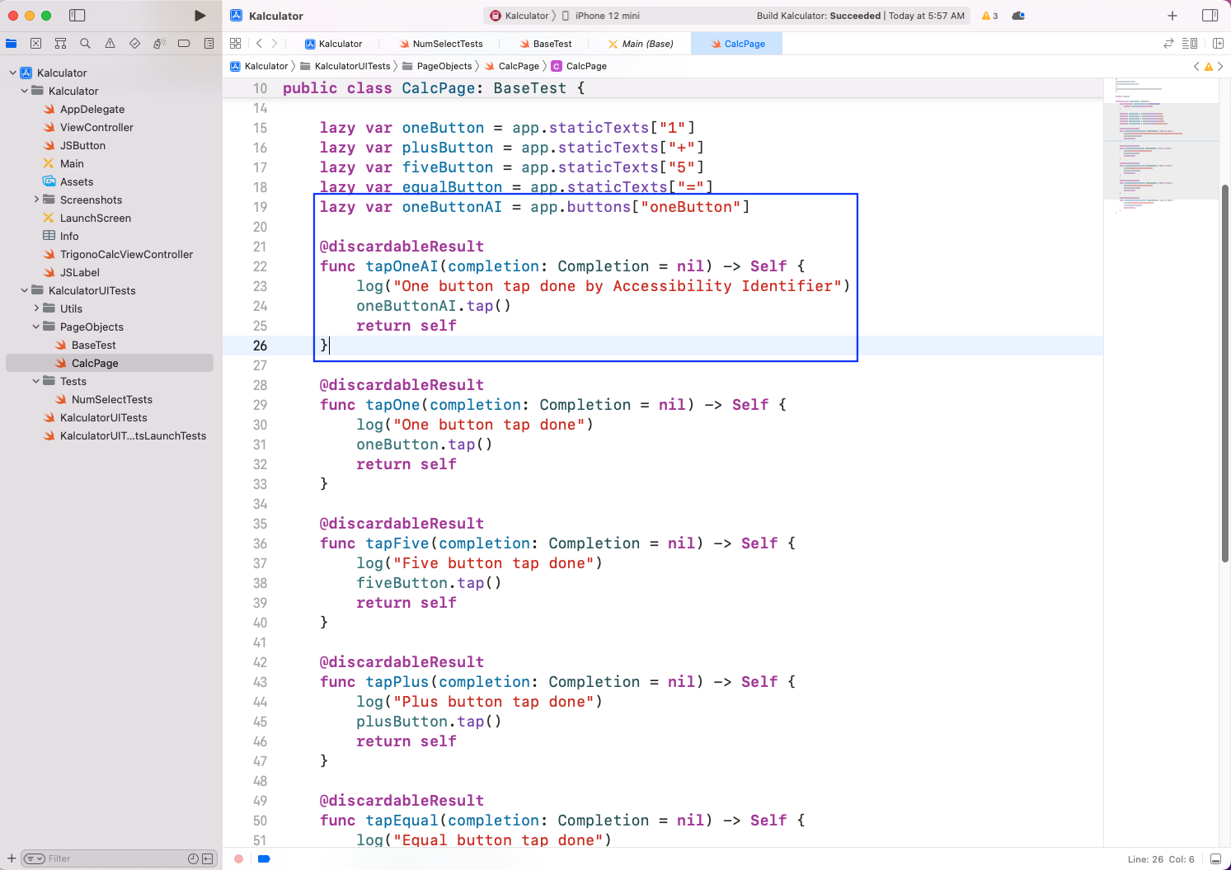Select the active CalcPage tab
This screenshot has height=870, width=1231.
point(737,44)
